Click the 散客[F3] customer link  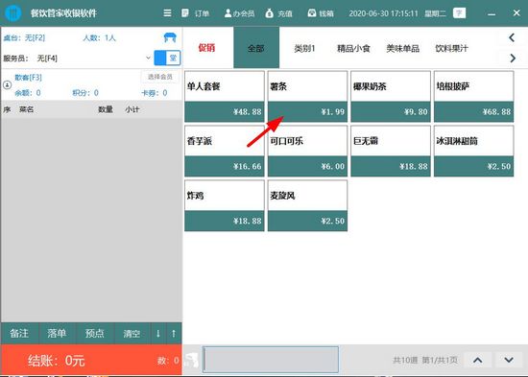pos(28,78)
